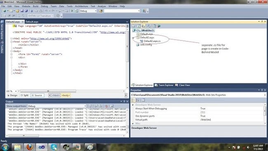268x151 pixels.
Task: Select Default2.aspx.cs in Solution Explorer
Action: coord(152,41)
